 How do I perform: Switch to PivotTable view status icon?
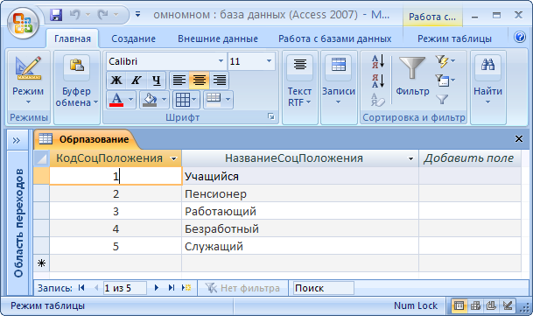tap(475, 305)
